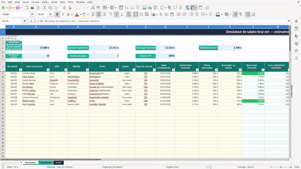301x169 pixels.
Task: Sort ascending
Action: click(x=127, y=8)
